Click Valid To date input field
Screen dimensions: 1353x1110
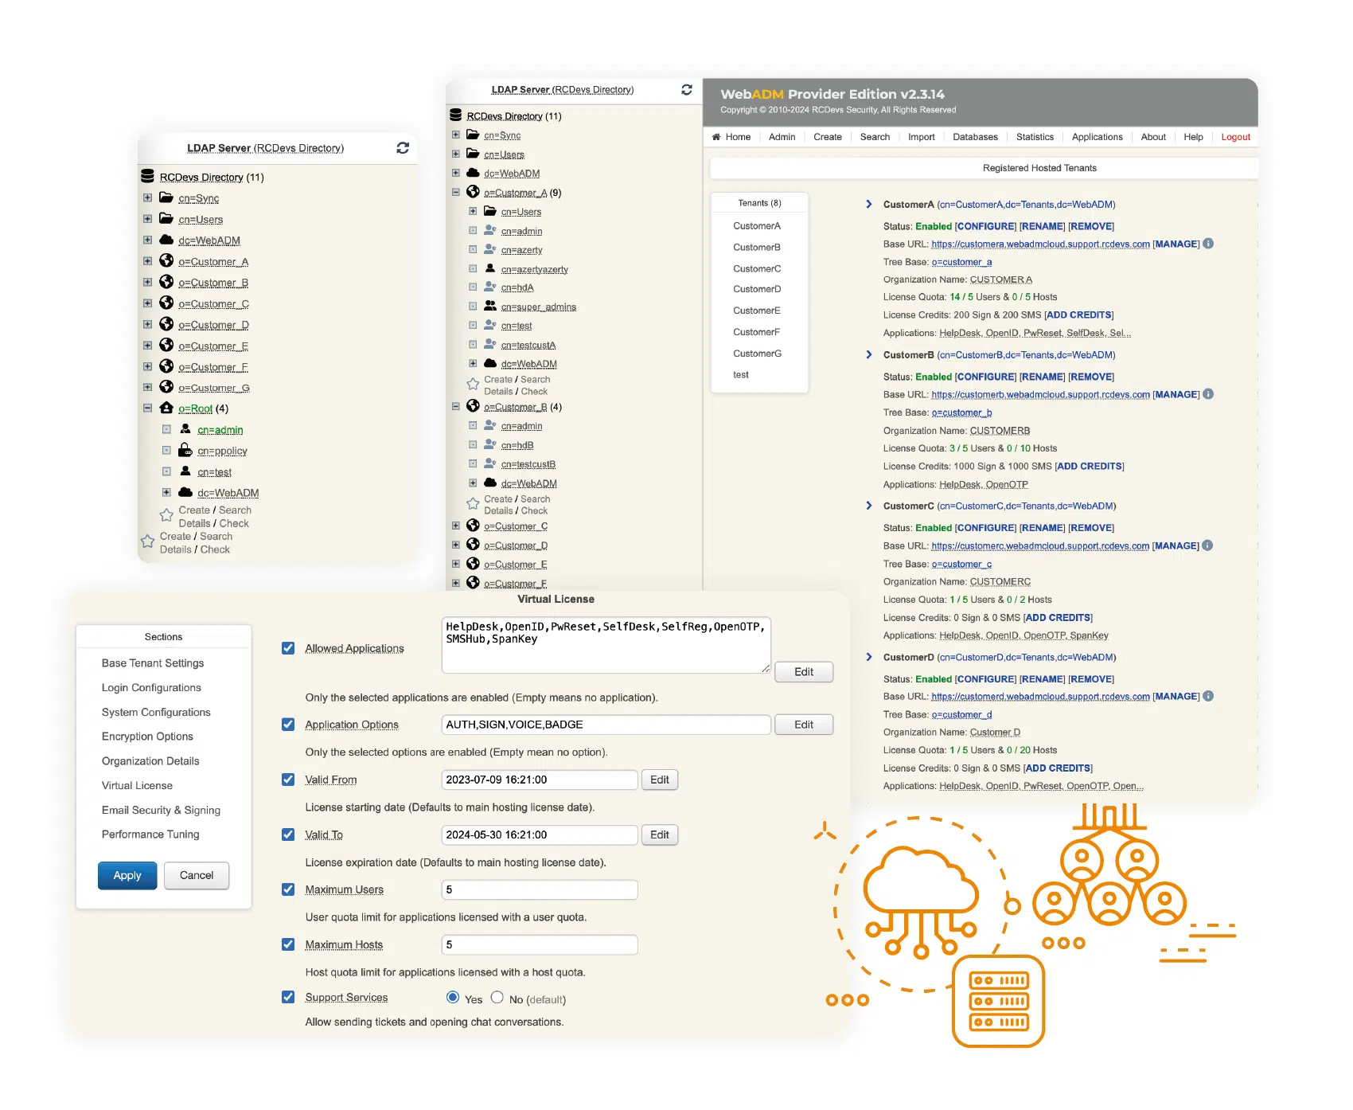tap(540, 834)
